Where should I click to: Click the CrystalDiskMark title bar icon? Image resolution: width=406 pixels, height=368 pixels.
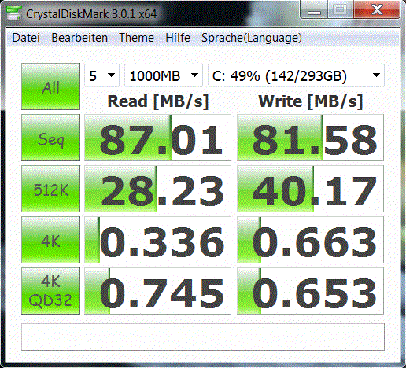13,13
